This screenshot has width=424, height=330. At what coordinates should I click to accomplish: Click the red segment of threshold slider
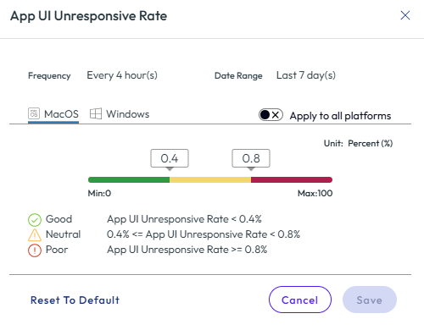coord(292,179)
